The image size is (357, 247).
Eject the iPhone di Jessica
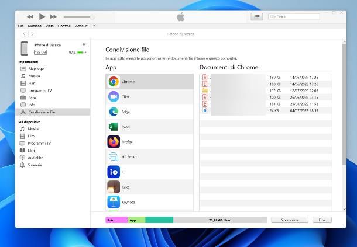84,45
